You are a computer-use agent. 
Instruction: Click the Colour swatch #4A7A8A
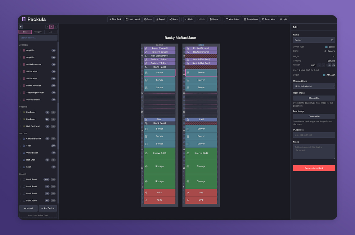[x=324, y=75]
